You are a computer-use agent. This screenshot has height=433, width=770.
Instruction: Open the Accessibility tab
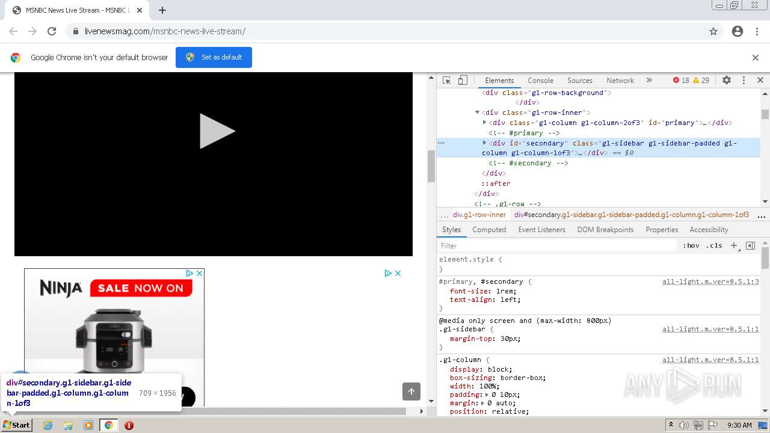(x=709, y=230)
